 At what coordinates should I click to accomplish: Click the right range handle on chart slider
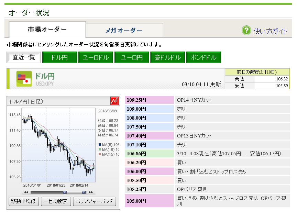click(83, 192)
